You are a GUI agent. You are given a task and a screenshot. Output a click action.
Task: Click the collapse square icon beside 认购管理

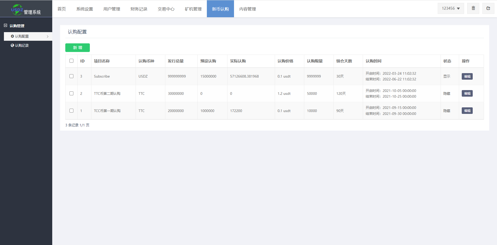pyautogui.click(x=6, y=25)
